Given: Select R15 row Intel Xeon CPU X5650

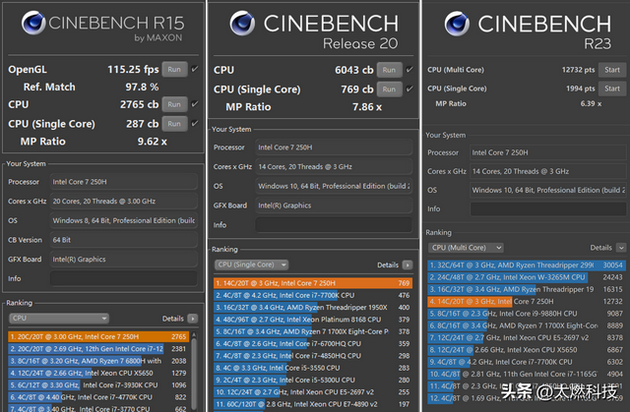Looking at the screenshot, I should tap(97, 373).
